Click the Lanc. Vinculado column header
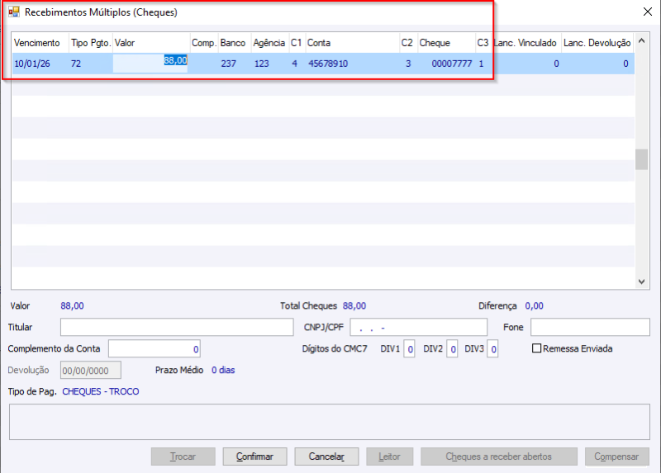Screen dimensions: 661x473 coord(525,43)
